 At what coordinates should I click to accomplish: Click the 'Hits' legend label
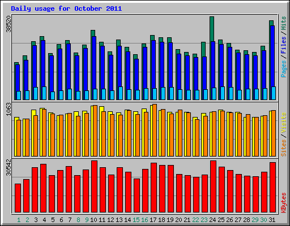284,23
